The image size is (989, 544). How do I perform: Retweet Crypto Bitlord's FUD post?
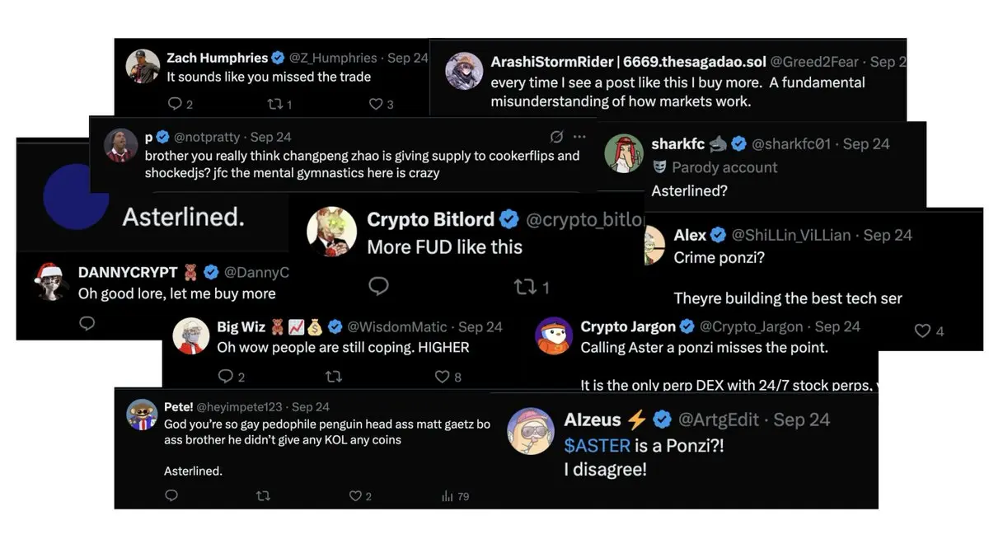(524, 287)
